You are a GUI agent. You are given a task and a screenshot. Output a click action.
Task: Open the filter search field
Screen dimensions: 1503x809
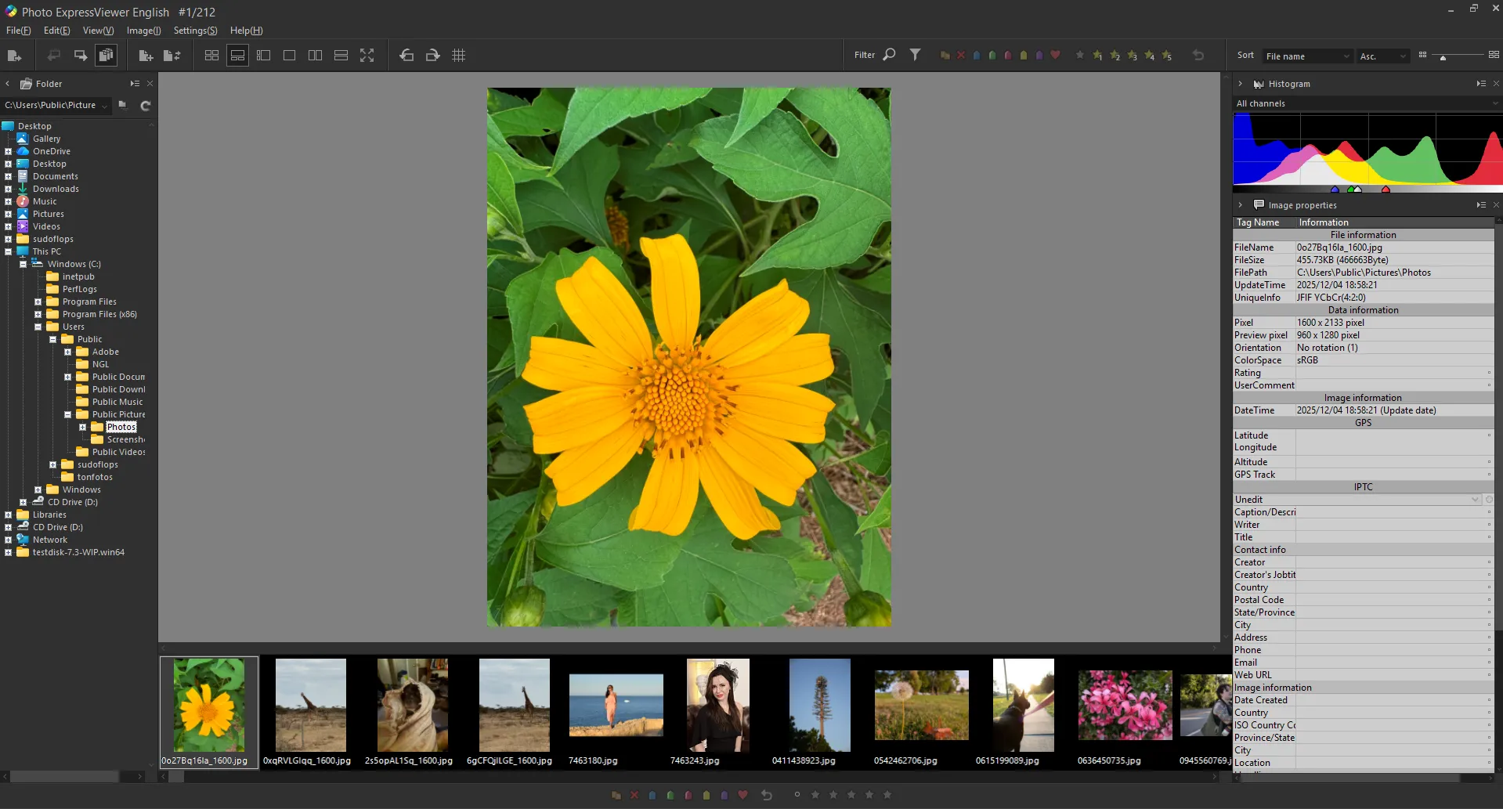pyautogui.click(x=889, y=55)
